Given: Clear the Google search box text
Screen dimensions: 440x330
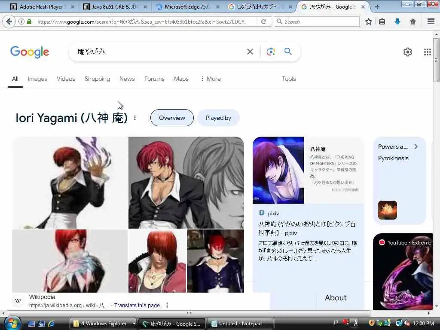Looking at the screenshot, I should click(x=250, y=52).
